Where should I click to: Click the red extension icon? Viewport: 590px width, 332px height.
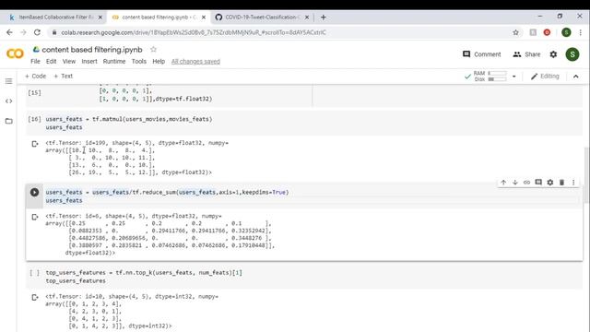click(x=547, y=32)
